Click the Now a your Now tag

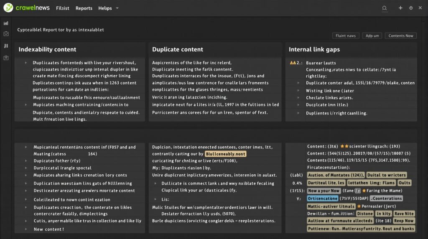(x=324, y=191)
